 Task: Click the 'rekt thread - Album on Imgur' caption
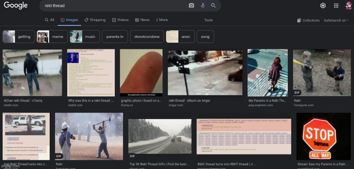tap(189, 100)
